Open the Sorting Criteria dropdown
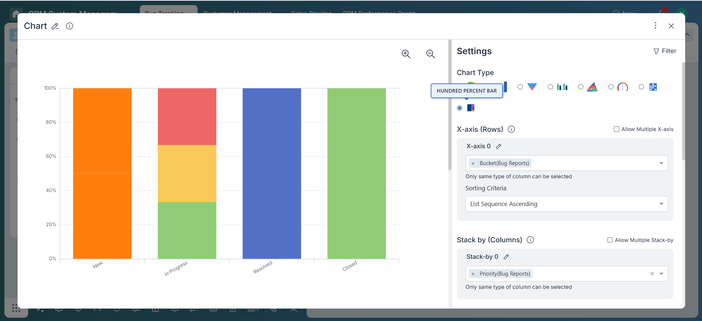 [567, 204]
